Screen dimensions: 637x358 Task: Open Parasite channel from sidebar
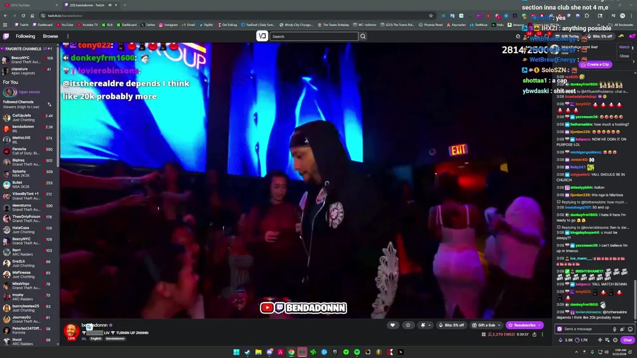click(x=29, y=151)
